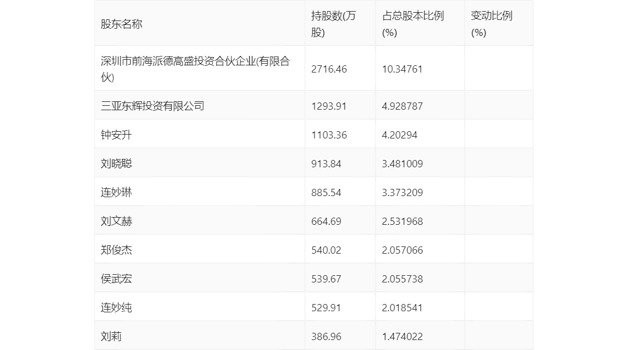Select shareholder 连妙琳
Screen dimensions: 628x350
pyautogui.click(x=116, y=193)
